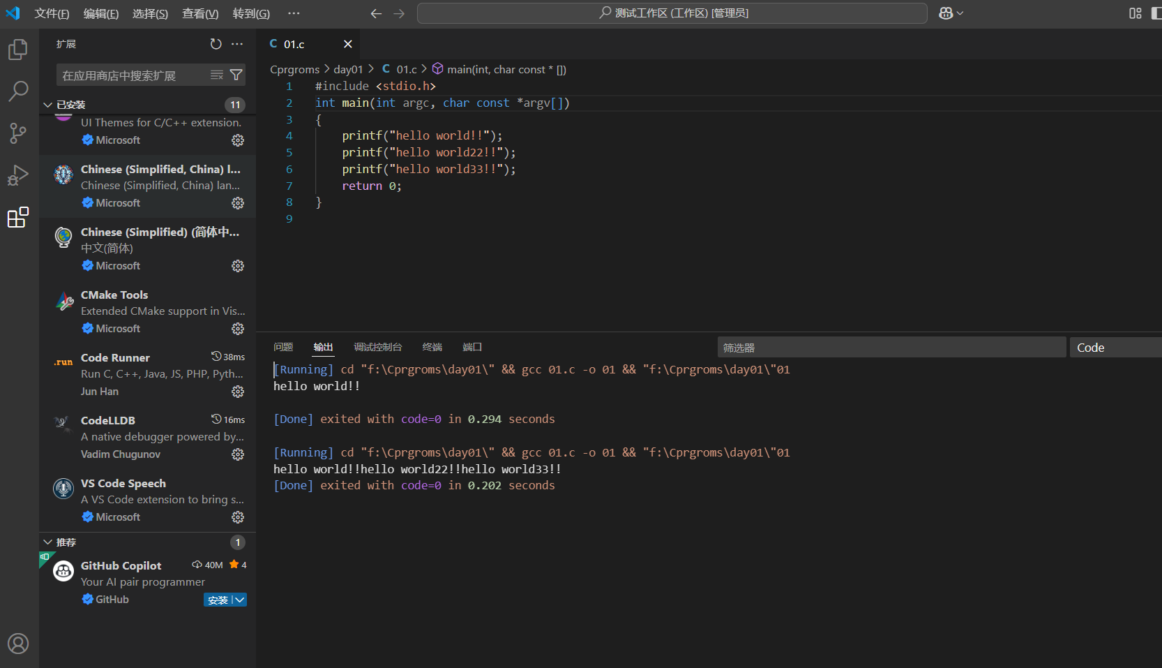Switch to the 终端 panel tab
Screen dimensions: 1162x668
tap(432, 346)
